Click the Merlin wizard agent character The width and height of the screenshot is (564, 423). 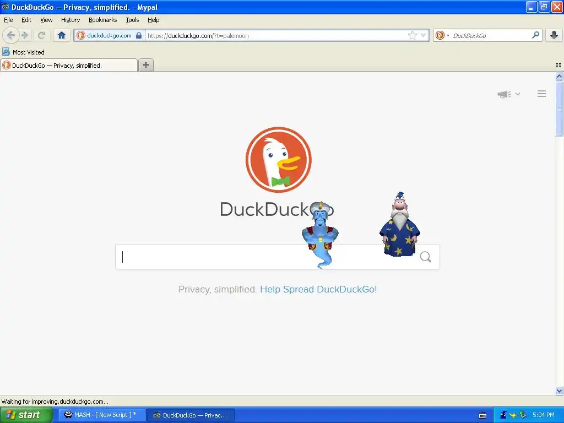(x=400, y=225)
